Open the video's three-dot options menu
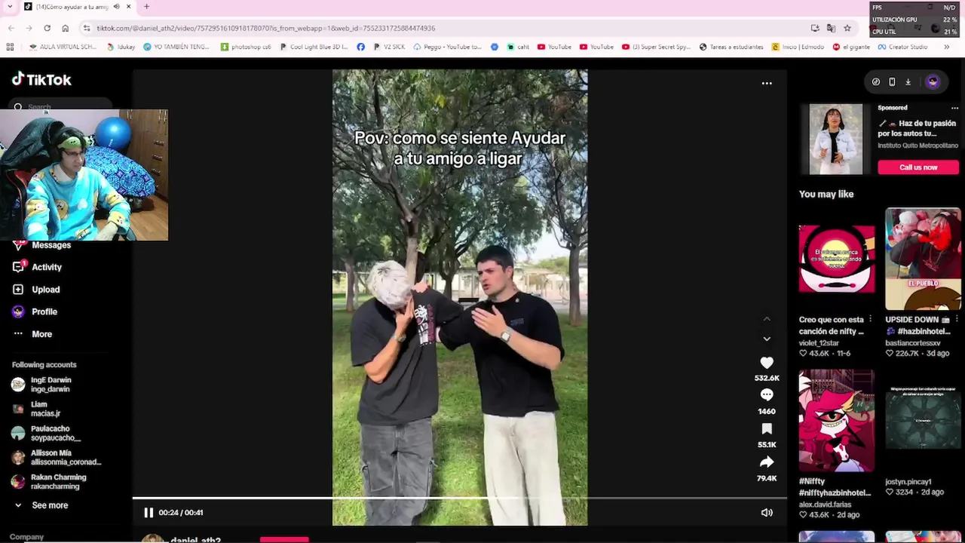 coord(767,83)
